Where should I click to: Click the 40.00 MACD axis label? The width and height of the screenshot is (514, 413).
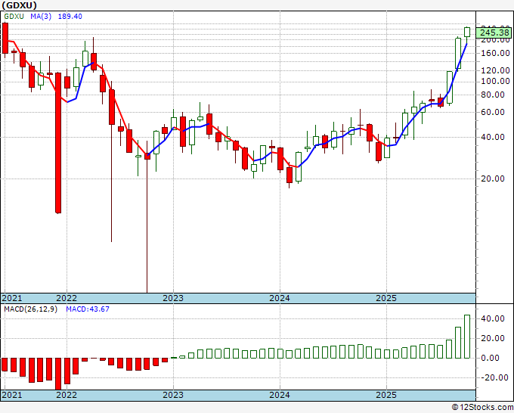pyautogui.click(x=492, y=319)
